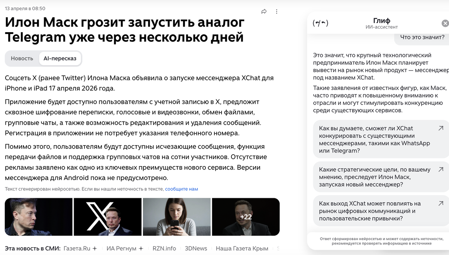
Task: Click the user message 'Что это значит?'
Action: (x=422, y=37)
